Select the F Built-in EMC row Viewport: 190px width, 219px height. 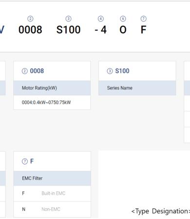52,193
